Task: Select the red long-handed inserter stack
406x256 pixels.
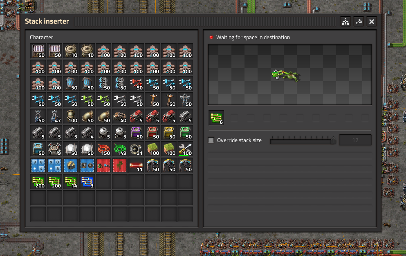Action: click(136, 84)
